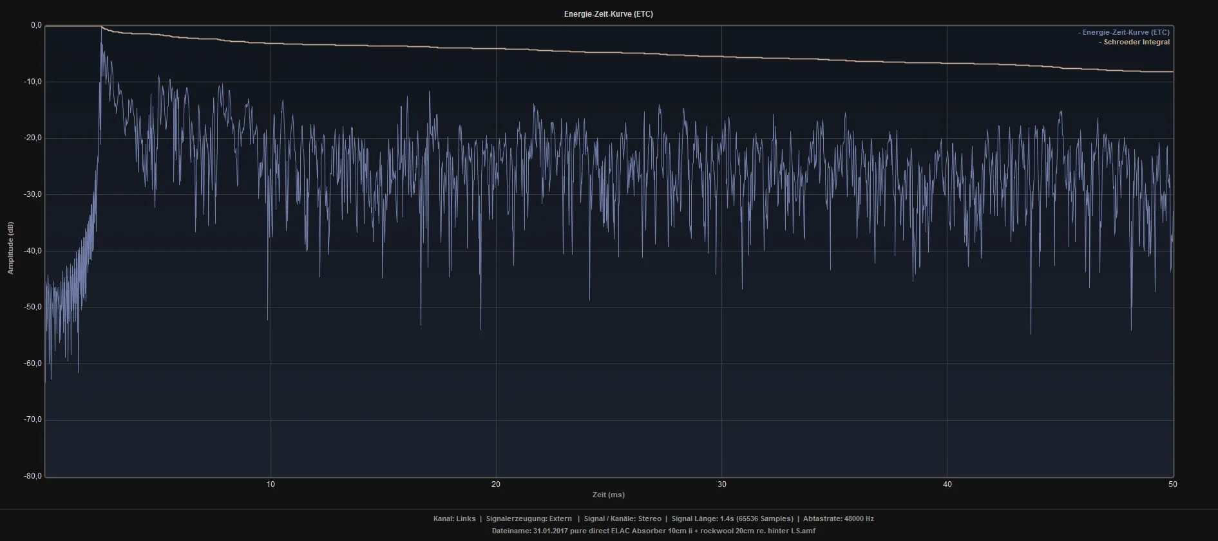Click the Signal Länge: 1.4s (65536 Samples) text
Screen dimensions: 1218x541
click(732, 518)
